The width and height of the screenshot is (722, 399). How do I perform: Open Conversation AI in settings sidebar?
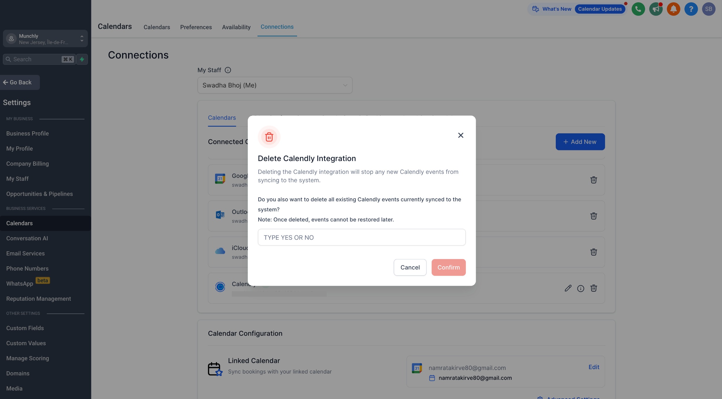coord(27,238)
